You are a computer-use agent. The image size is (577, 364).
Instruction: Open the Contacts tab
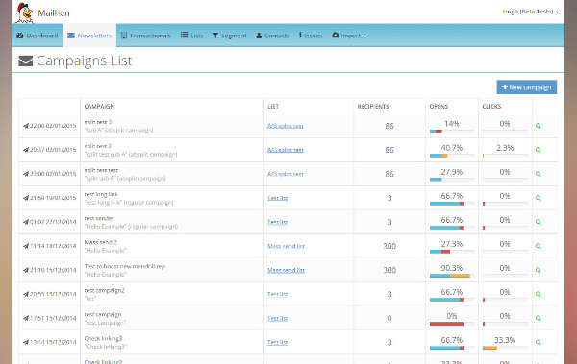click(x=273, y=36)
